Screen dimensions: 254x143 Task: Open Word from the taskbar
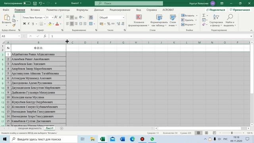[123, 139]
